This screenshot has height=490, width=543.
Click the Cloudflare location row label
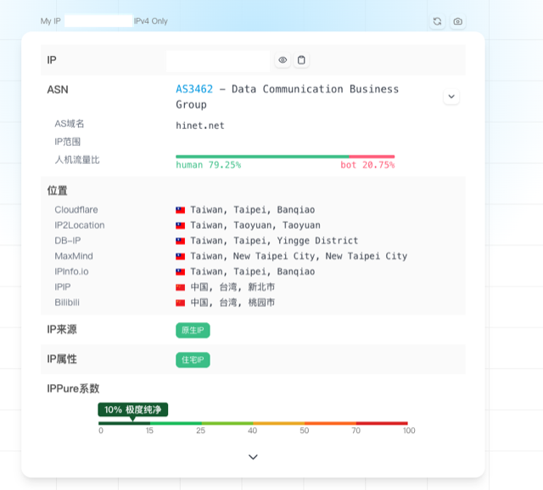coord(76,209)
